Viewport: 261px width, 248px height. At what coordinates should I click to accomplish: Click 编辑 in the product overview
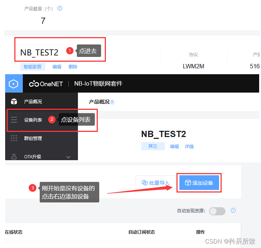(174, 146)
